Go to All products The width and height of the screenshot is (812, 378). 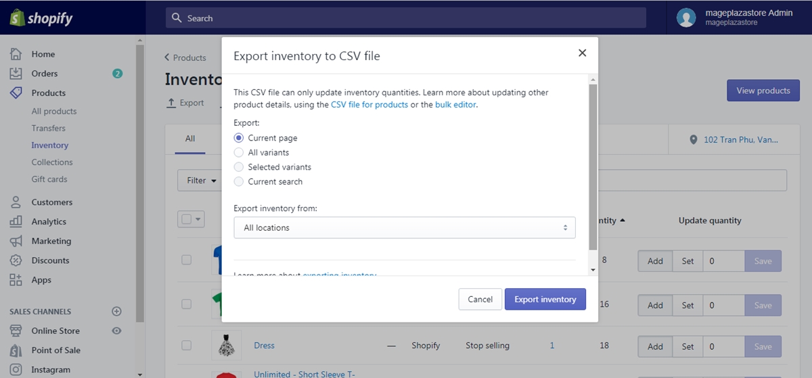pyautogui.click(x=53, y=111)
